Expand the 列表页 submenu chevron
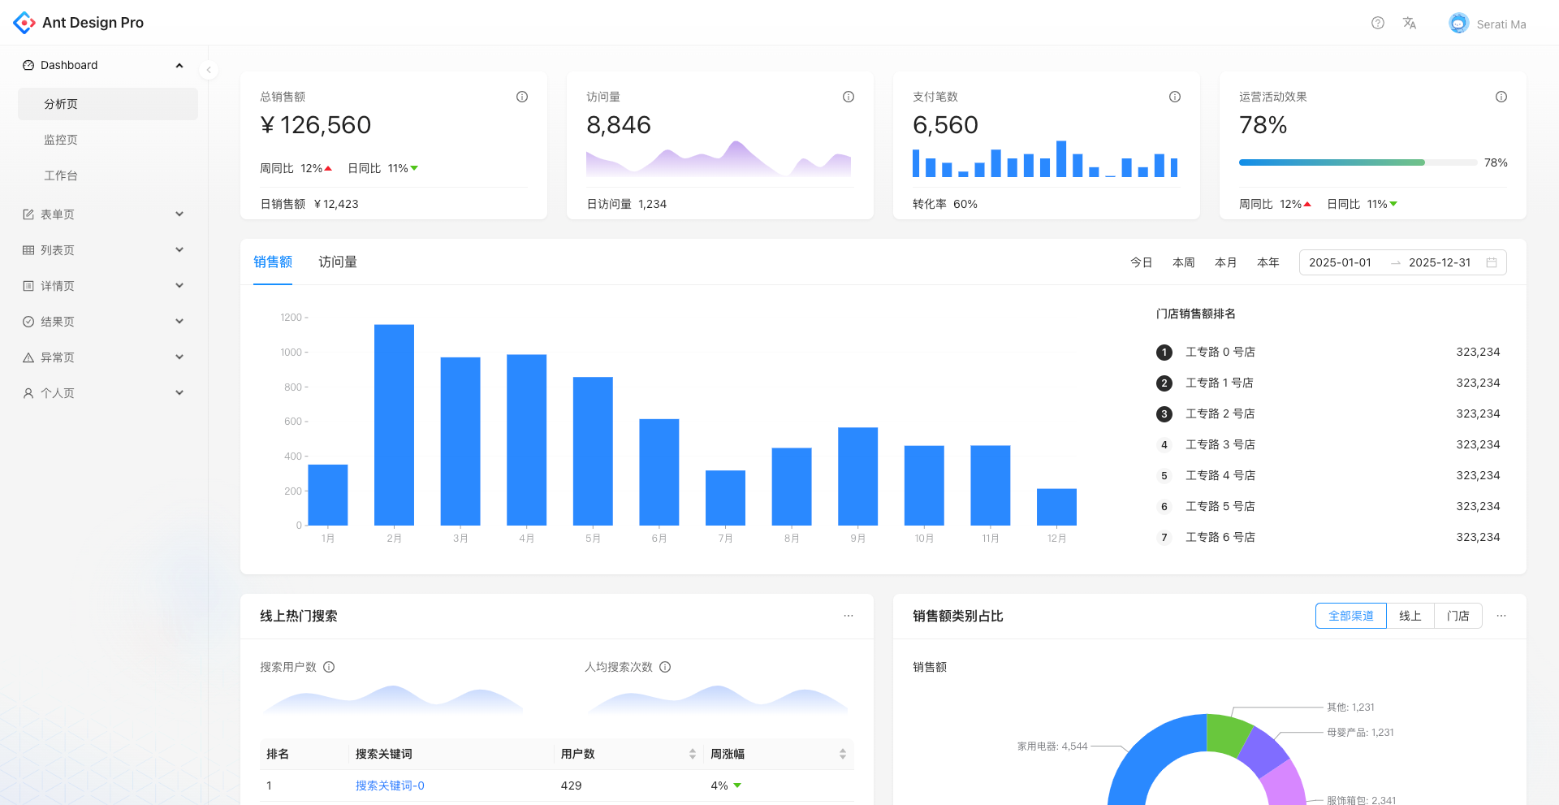The image size is (1559, 805). (179, 250)
